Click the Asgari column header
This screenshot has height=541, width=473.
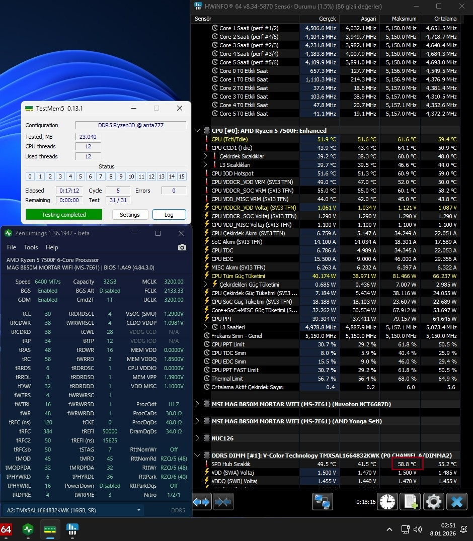360,19
